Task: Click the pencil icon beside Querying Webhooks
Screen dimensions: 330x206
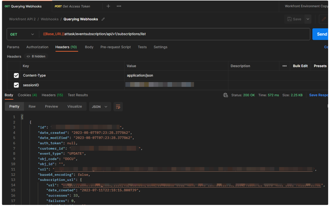Action: (x=103, y=19)
